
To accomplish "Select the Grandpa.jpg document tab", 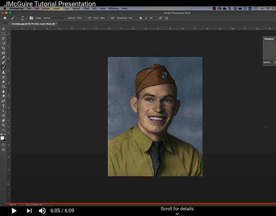I will tap(34, 24).
